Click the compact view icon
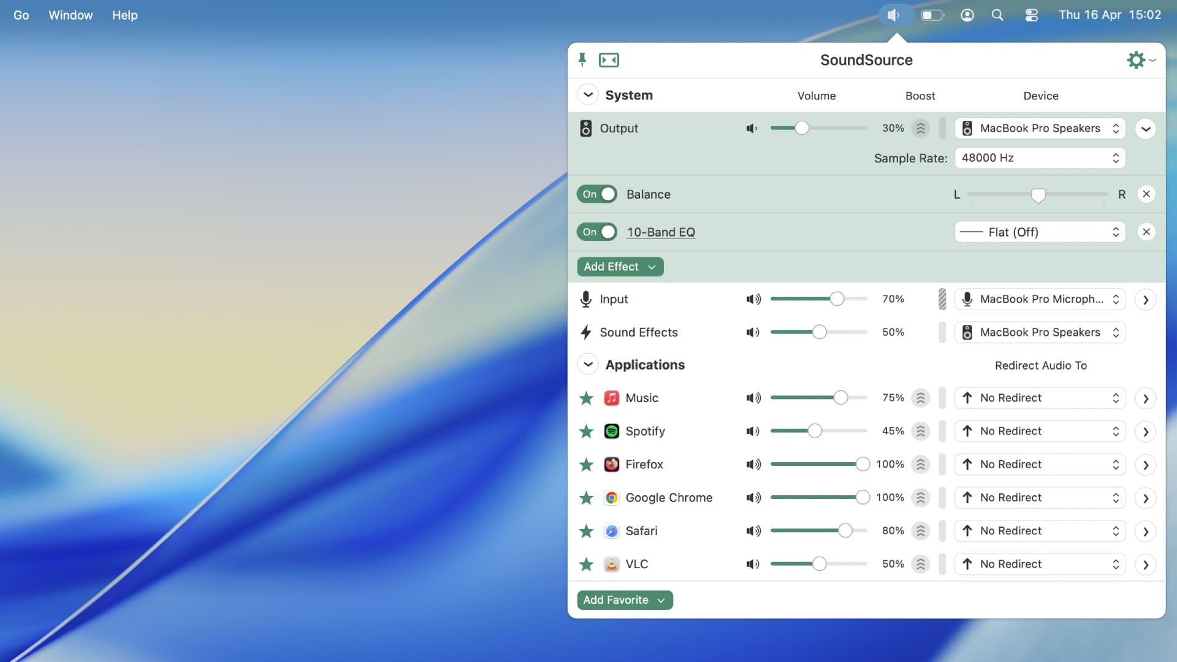Image resolution: width=1177 pixels, height=662 pixels. point(609,59)
